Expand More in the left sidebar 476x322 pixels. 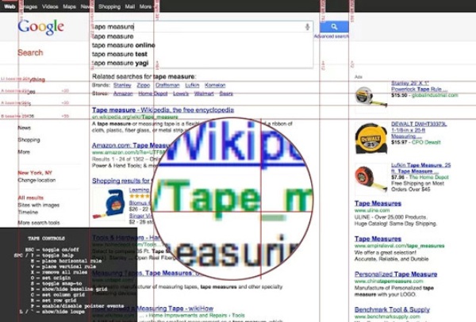[x=24, y=151]
